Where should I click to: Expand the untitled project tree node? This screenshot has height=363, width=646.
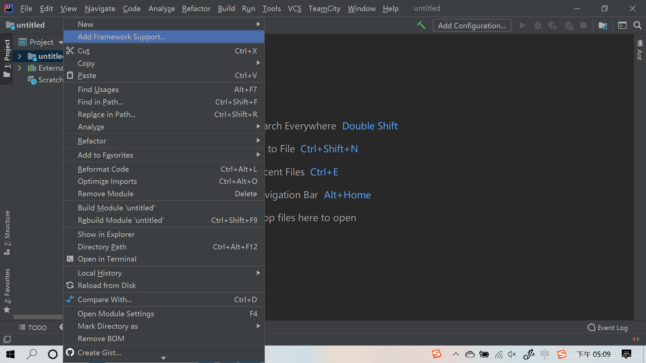[x=20, y=56]
